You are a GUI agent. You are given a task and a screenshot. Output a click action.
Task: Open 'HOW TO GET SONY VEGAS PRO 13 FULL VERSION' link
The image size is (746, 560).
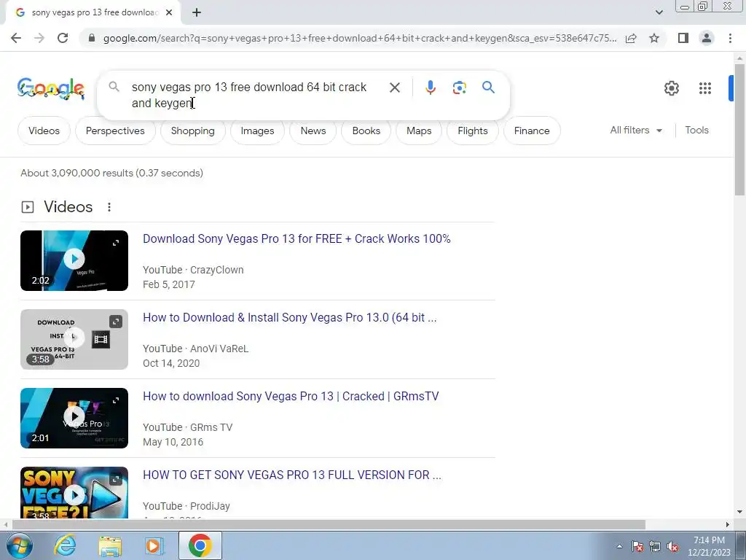(292, 475)
